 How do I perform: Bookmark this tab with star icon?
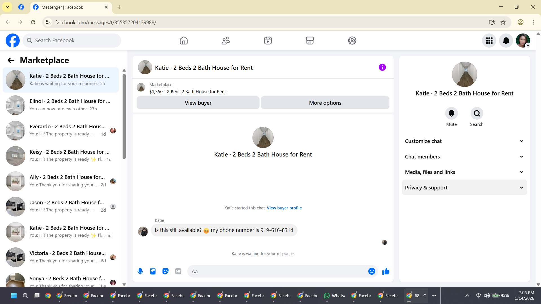(503, 22)
